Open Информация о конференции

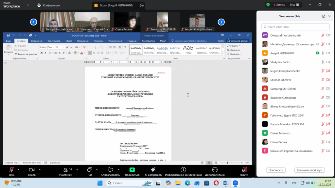[183, 171]
